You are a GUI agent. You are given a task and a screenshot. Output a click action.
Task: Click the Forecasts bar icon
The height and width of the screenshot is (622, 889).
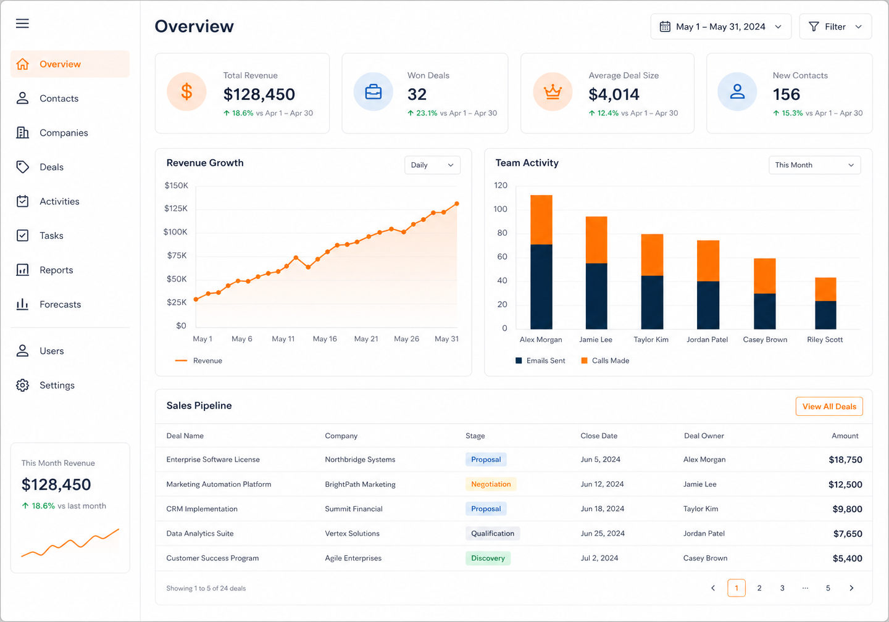(x=23, y=304)
